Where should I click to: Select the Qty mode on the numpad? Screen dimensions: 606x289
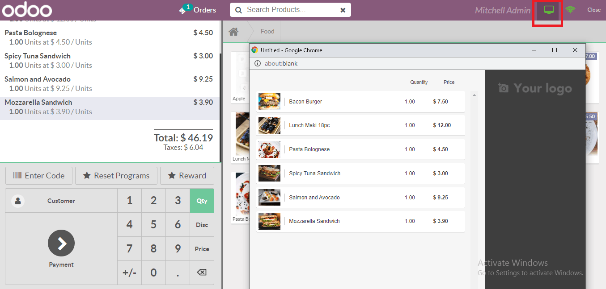(x=202, y=201)
